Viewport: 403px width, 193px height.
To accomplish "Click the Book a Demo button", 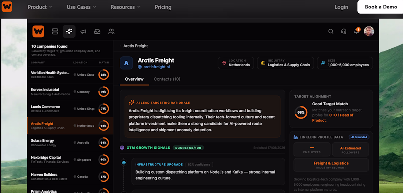I will [x=381, y=7].
